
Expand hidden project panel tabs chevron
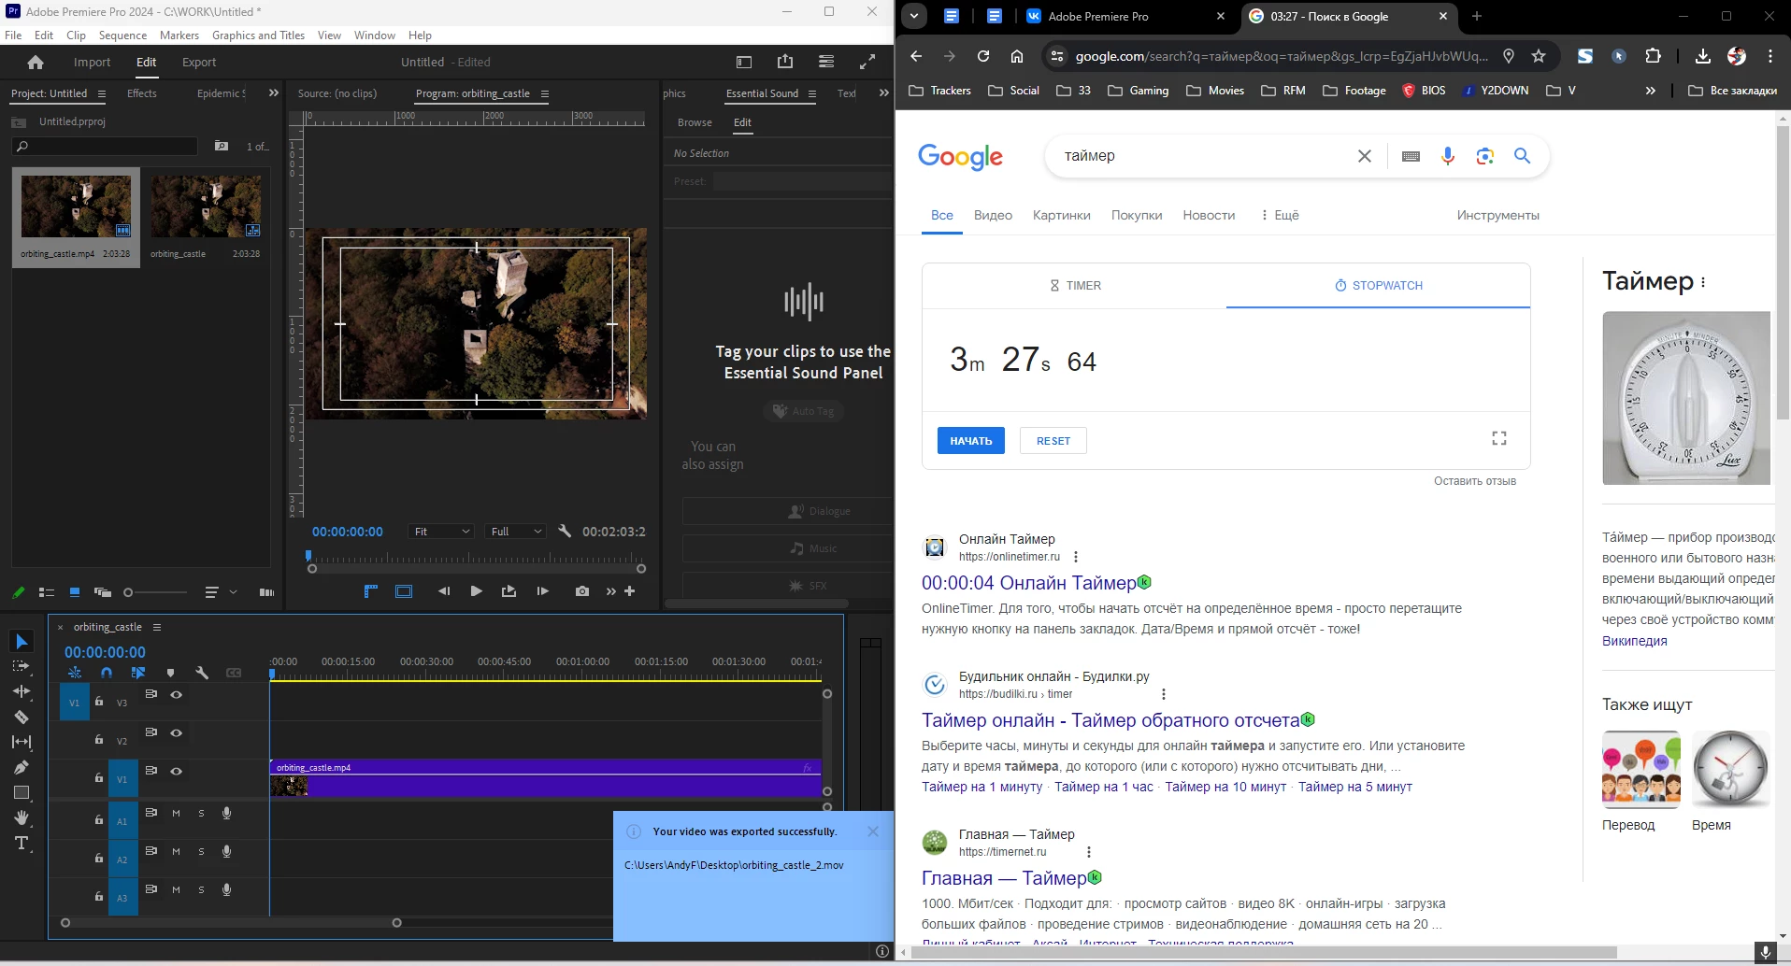coord(273,93)
